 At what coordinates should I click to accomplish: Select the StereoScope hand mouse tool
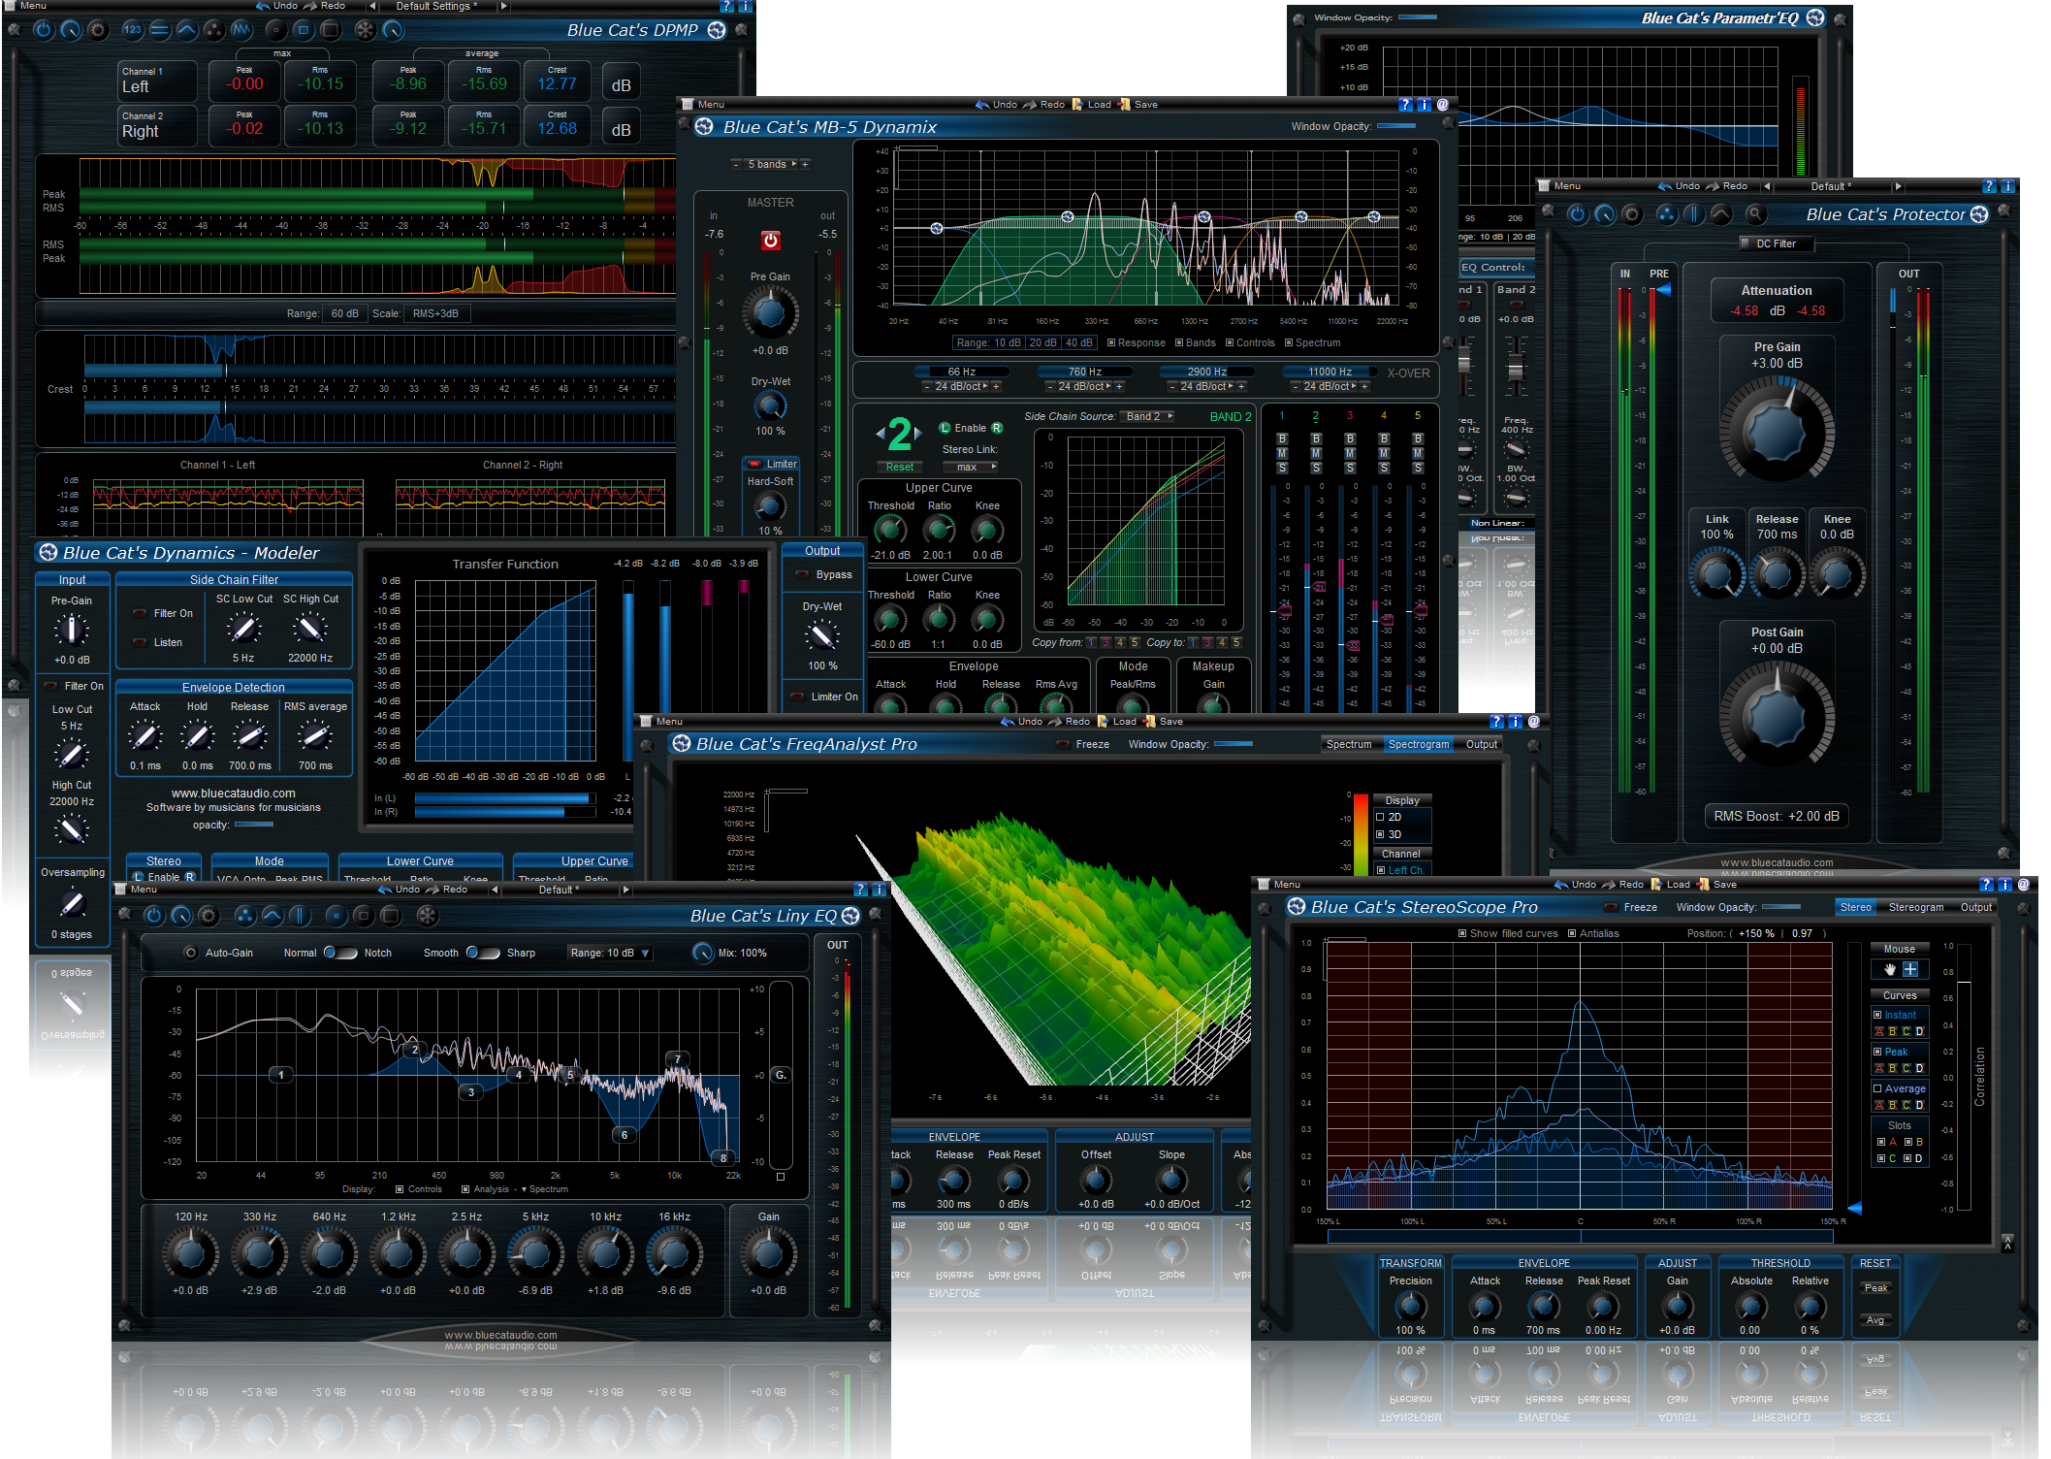(1889, 969)
